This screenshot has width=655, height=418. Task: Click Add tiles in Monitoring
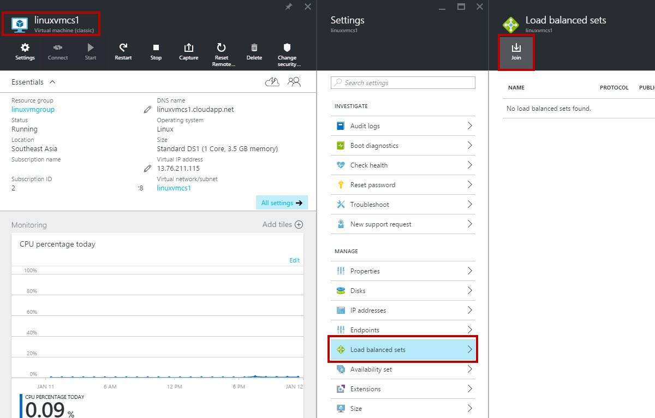click(x=283, y=224)
